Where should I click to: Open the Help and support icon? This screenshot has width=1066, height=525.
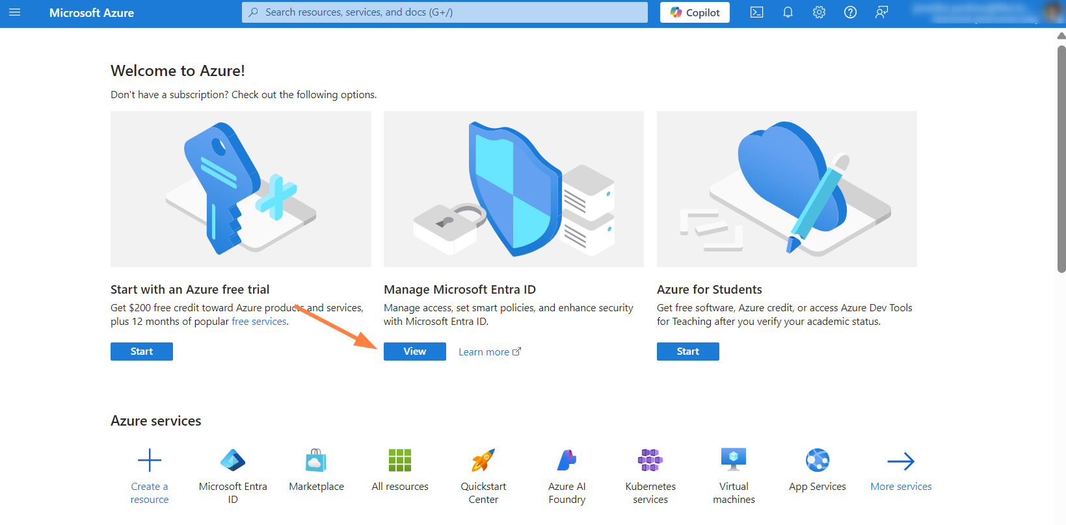tap(850, 12)
